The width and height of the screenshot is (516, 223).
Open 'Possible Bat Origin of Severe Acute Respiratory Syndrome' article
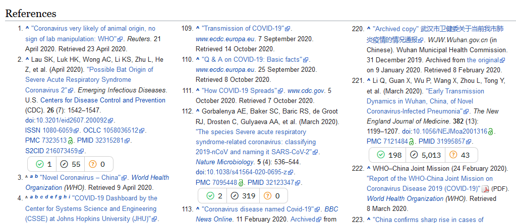pos(89,80)
